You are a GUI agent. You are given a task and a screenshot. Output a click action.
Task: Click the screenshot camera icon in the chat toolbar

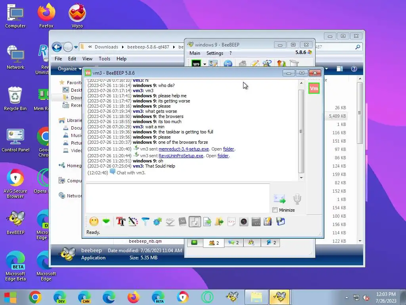point(244,222)
